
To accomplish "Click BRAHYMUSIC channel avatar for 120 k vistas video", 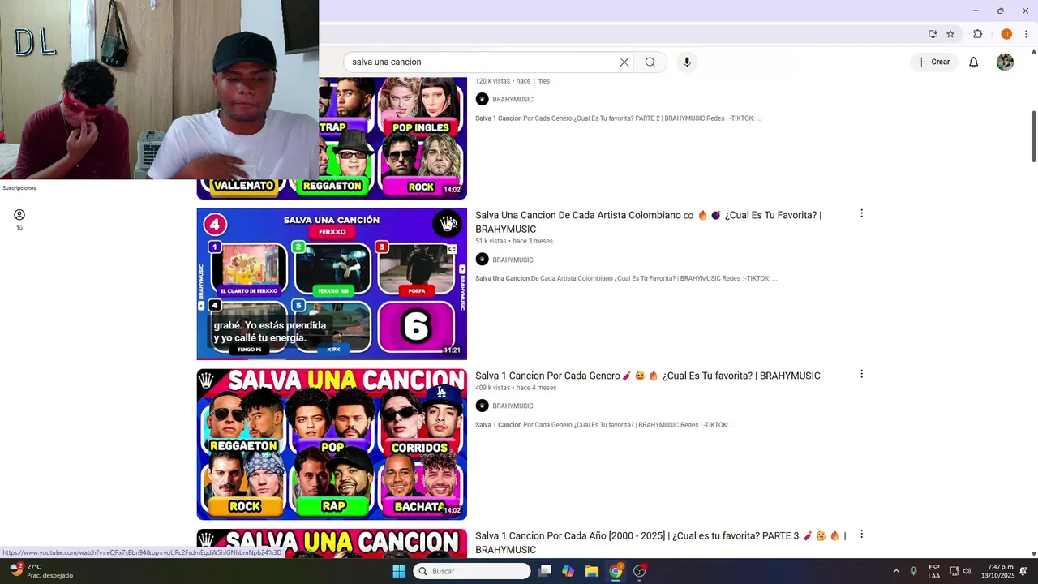I will tap(482, 99).
